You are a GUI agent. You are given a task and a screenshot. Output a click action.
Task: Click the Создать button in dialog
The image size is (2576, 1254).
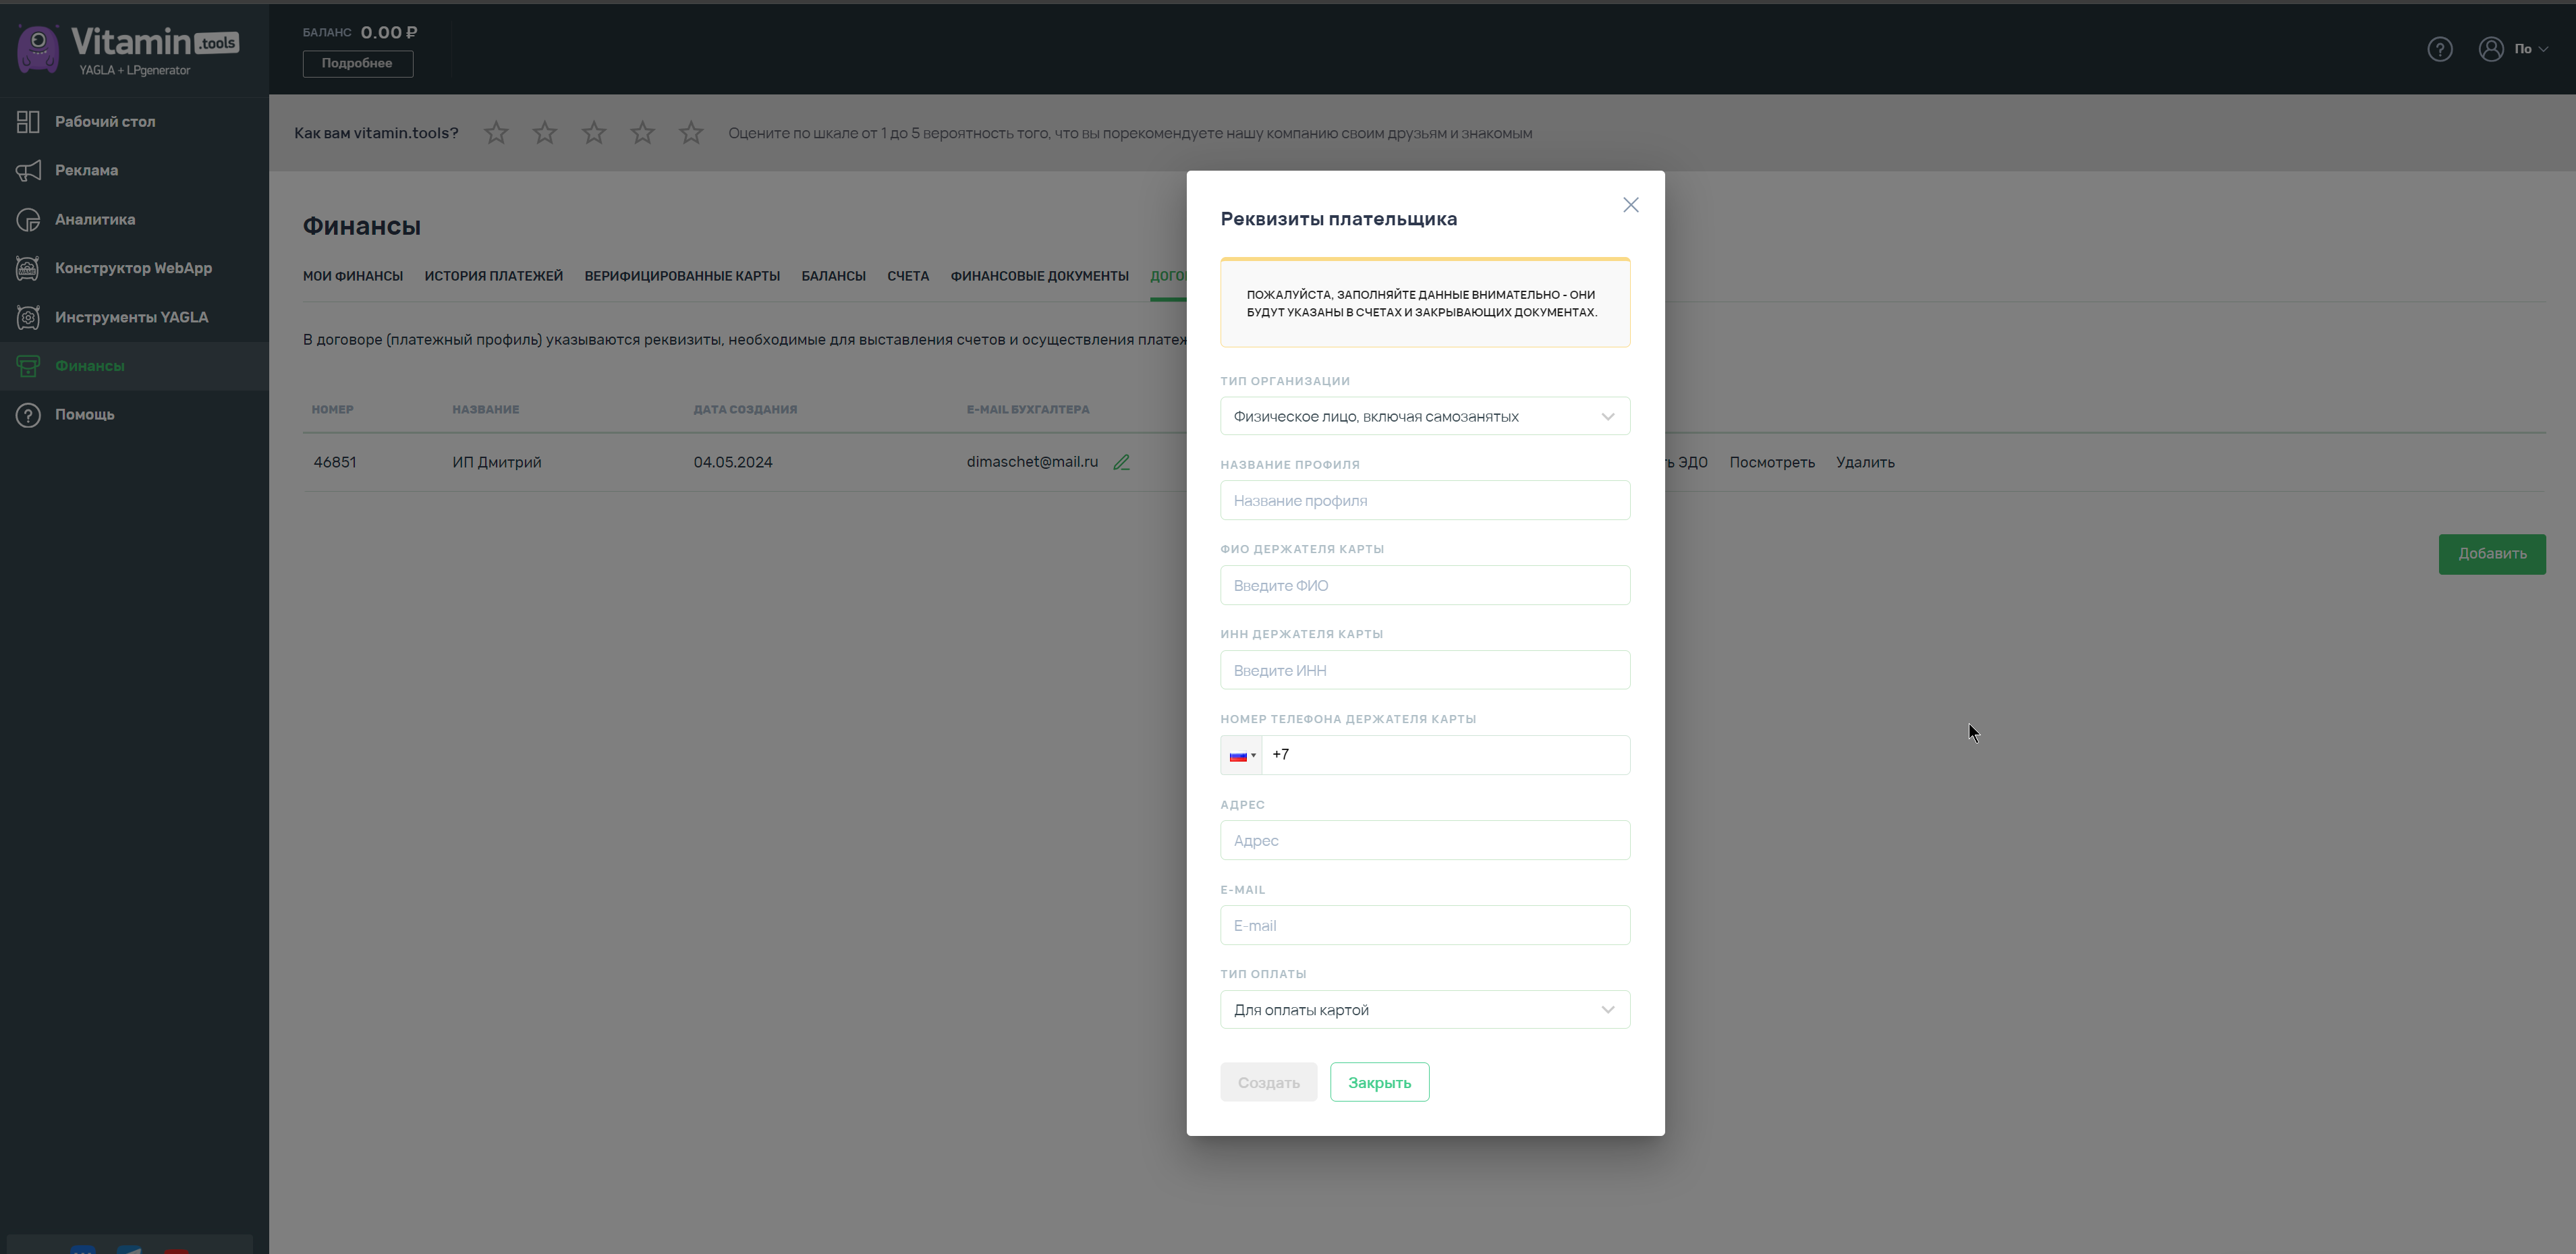pos(1268,1082)
